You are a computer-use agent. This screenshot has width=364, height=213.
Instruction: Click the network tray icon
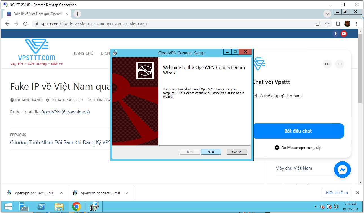pos(336,207)
